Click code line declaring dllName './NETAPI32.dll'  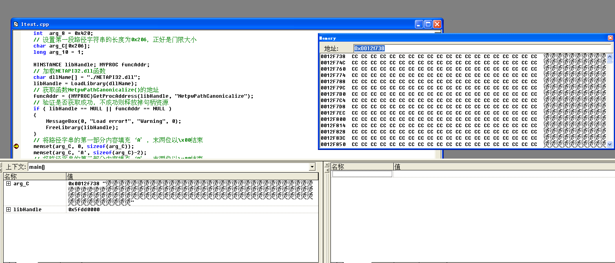coord(87,77)
